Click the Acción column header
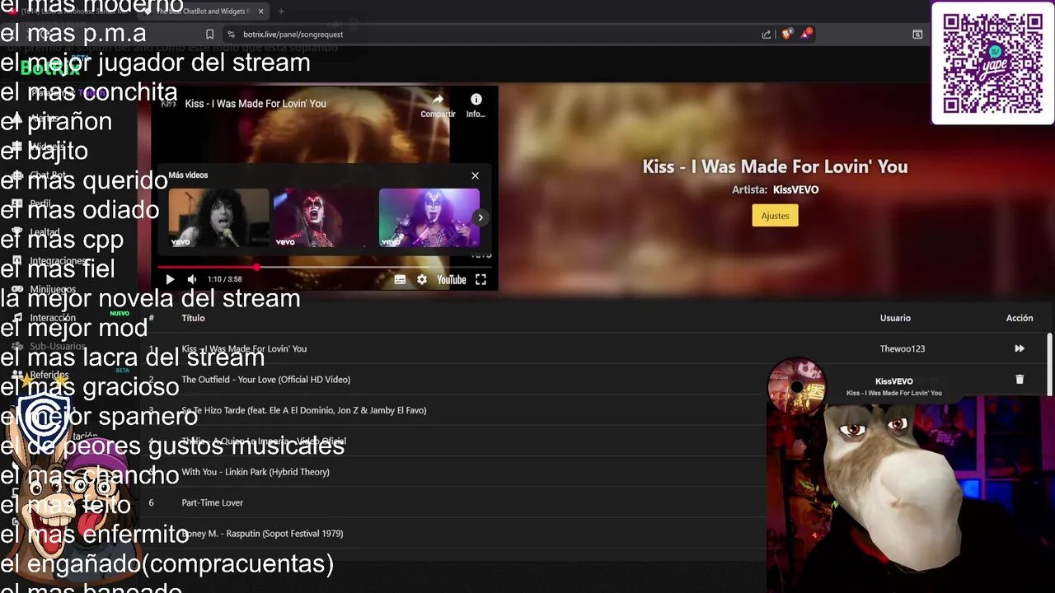 tap(1020, 318)
